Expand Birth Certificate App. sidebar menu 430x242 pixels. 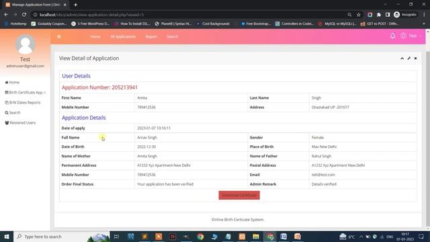tap(26, 93)
